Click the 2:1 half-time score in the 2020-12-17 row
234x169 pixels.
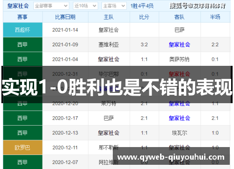[x=215, y=118]
